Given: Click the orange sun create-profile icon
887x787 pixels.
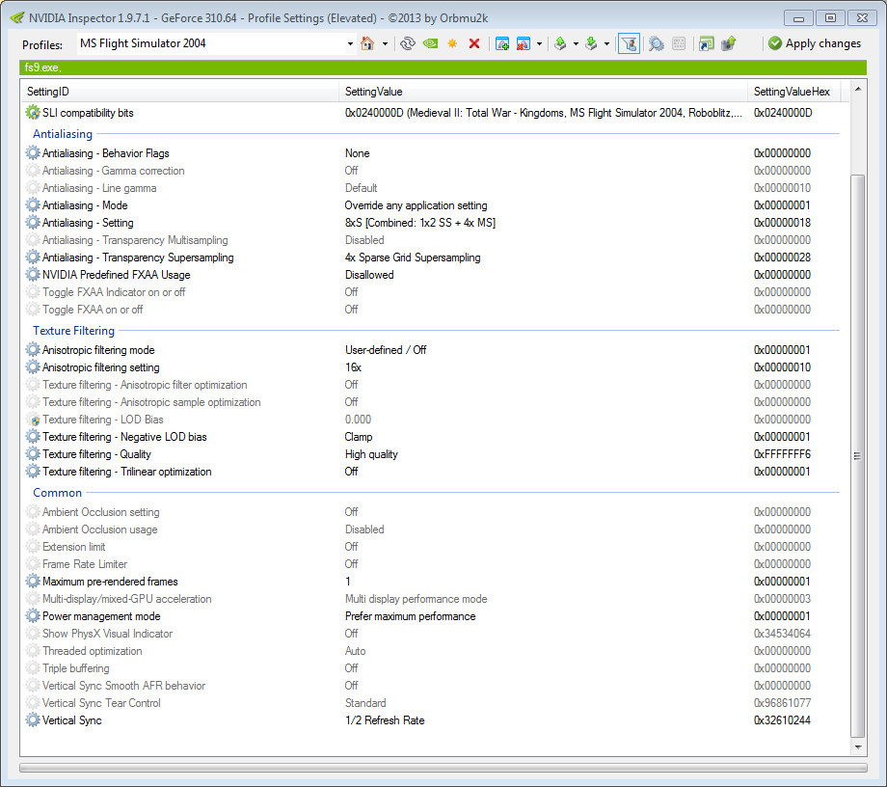Looking at the screenshot, I should pyautogui.click(x=452, y=43).
